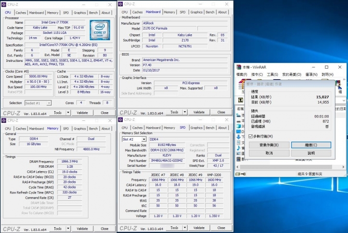Click the music note folder icon in WinRAR list
The width and height of the screenshot is (348, 233).
click(239, 148)
